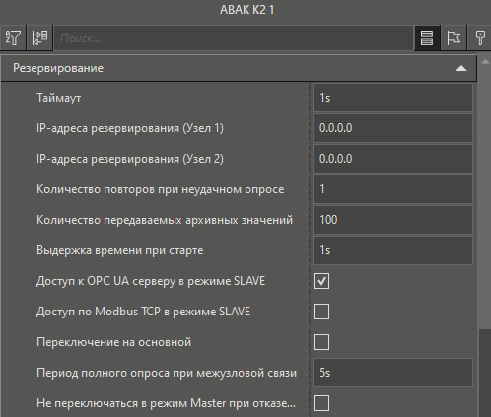
Task: Select the Период полного опроса label
Action: [x=167, y=373]
